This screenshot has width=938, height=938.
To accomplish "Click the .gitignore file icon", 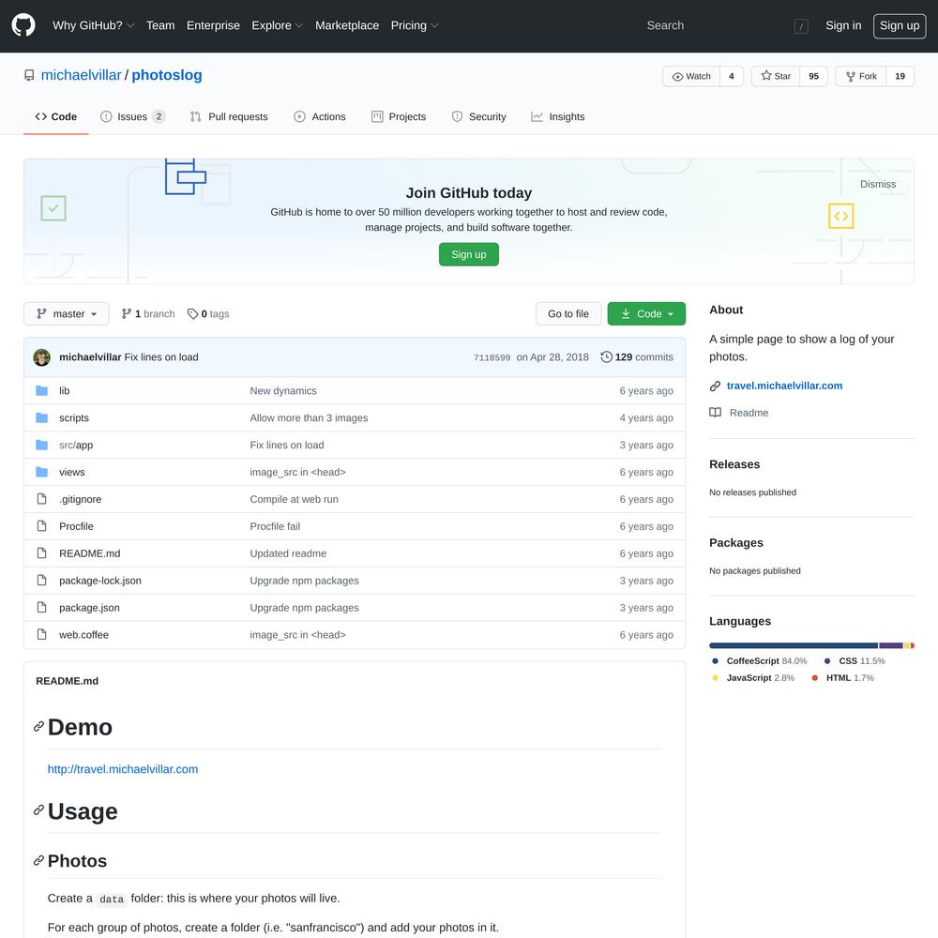I will [x=42, y=499].
